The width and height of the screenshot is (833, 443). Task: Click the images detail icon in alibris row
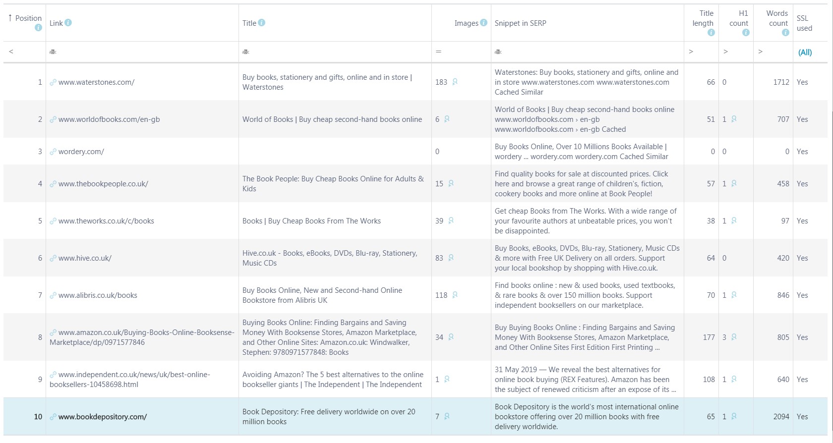click(x=455, y=295)
